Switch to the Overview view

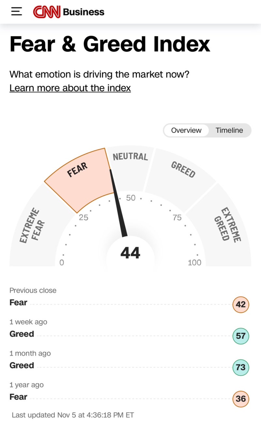[x=186, y=130]
